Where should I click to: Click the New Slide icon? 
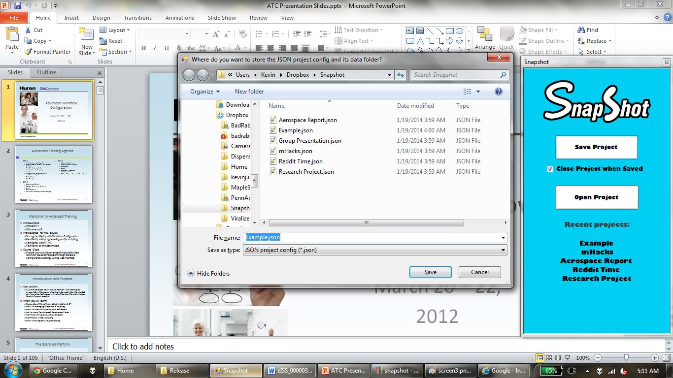86,34
